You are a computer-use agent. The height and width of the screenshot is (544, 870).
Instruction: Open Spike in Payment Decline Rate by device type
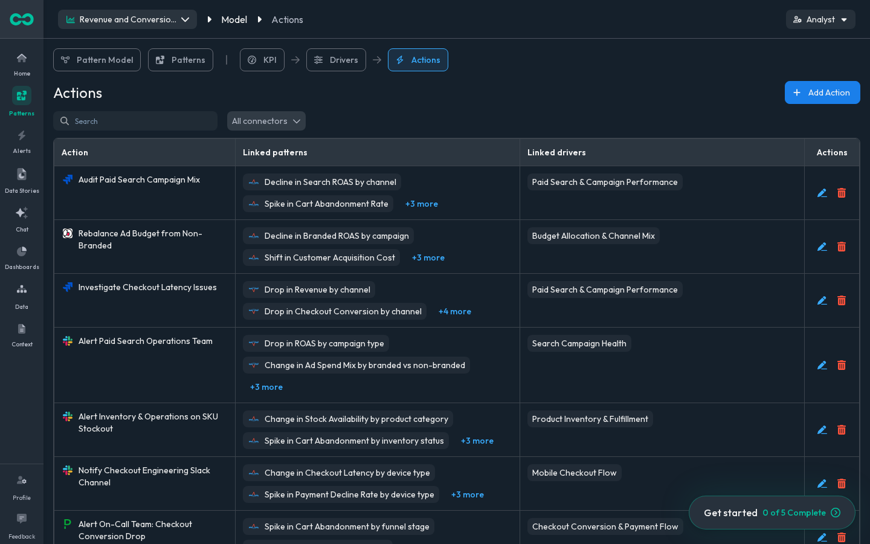tap(341, 494)
